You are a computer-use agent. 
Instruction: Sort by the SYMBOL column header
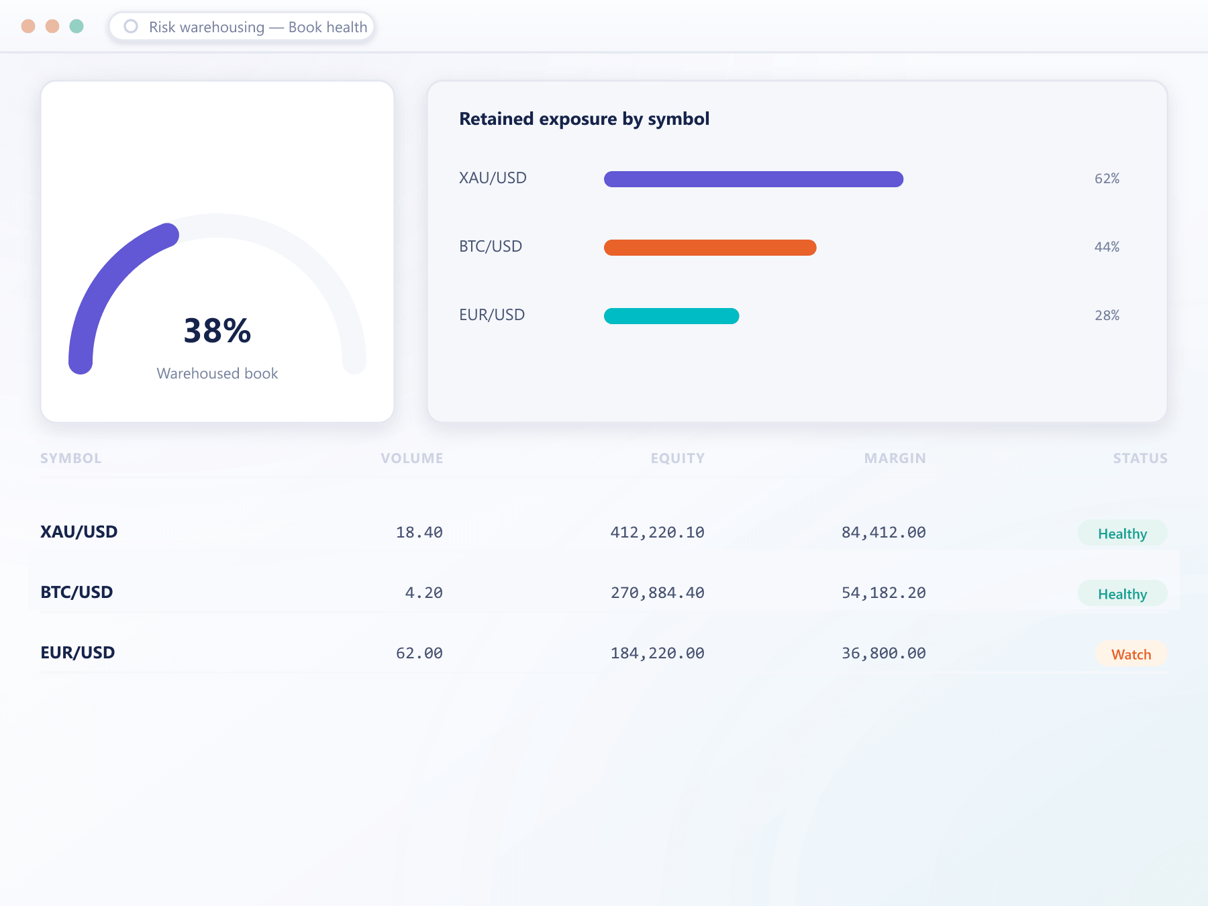(70, 458)
